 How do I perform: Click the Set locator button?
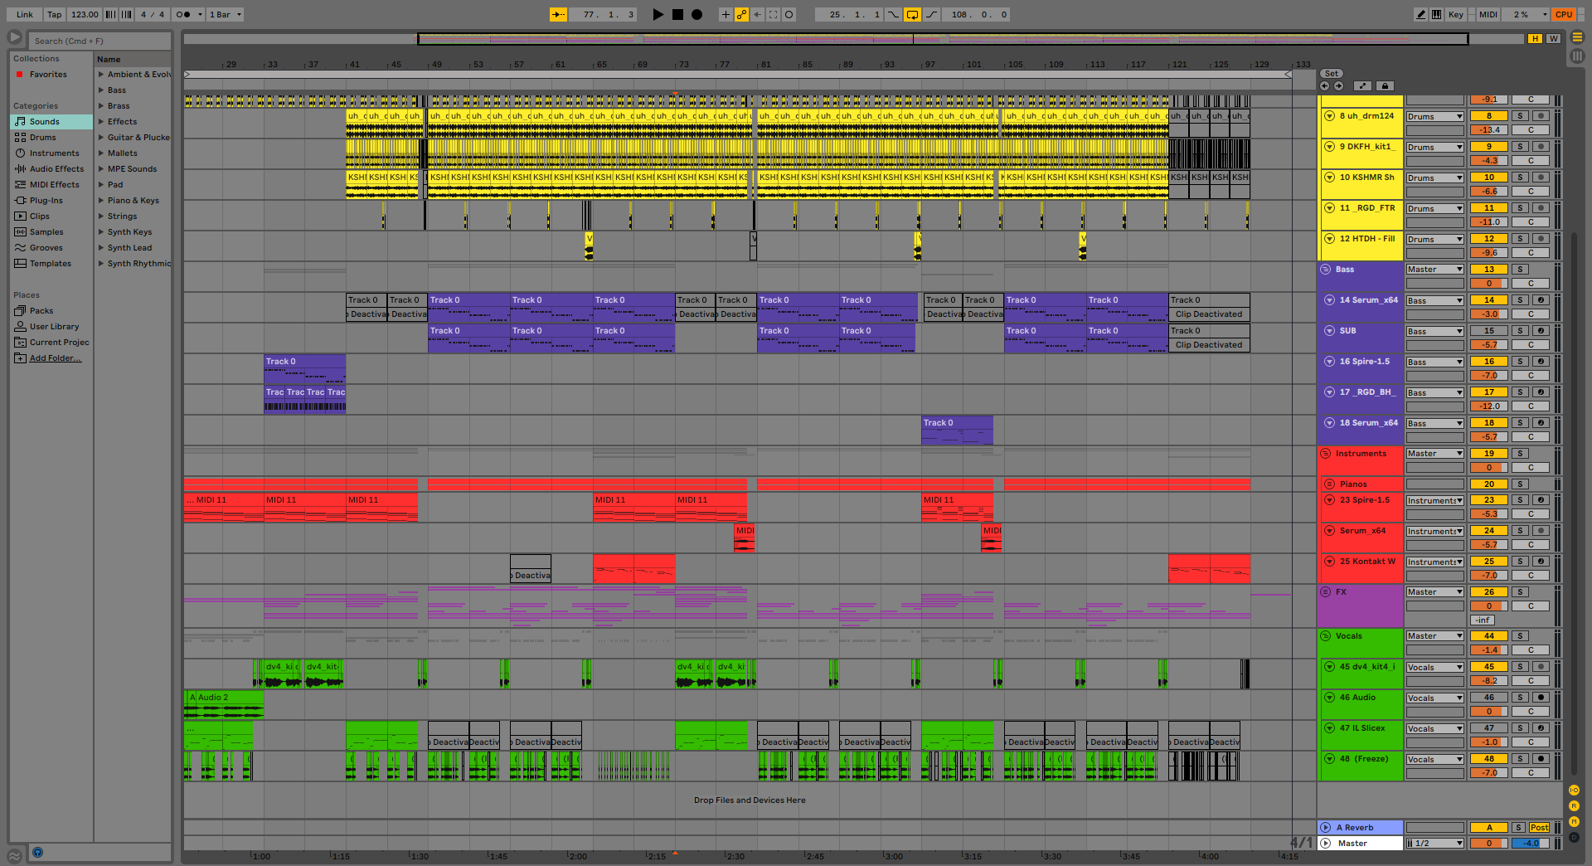click(x=1332, y=74)
